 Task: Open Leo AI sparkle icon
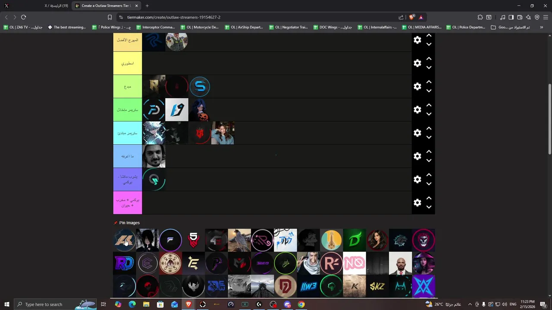[x=528, y=17]
